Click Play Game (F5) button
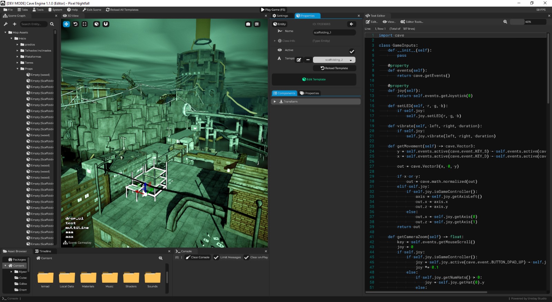This screenshot has width=552, height=302. click(273, 10)
